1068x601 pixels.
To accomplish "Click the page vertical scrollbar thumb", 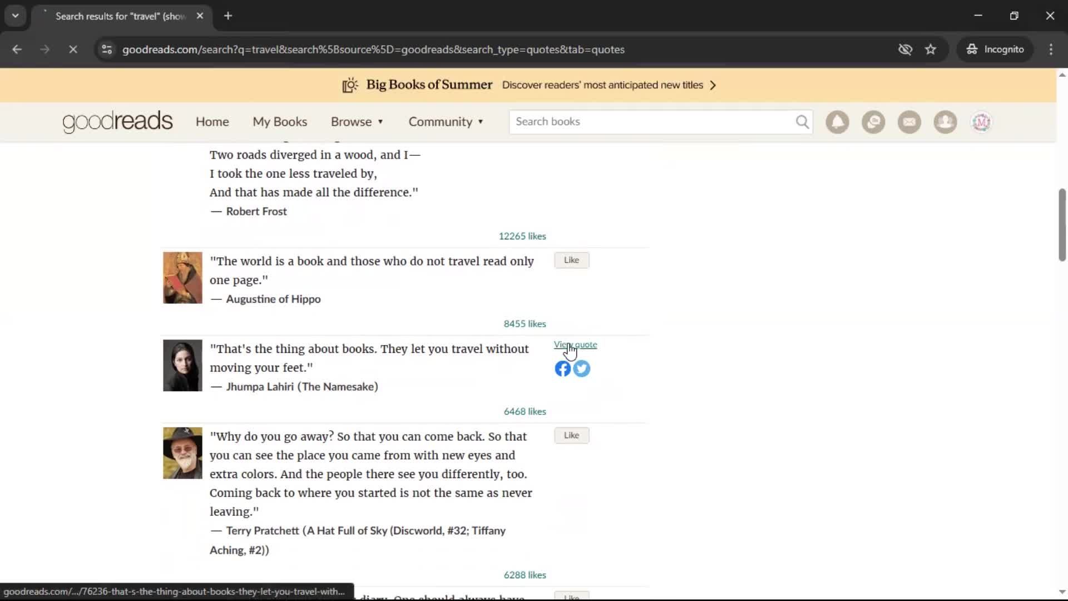I will coord(1062,225).
